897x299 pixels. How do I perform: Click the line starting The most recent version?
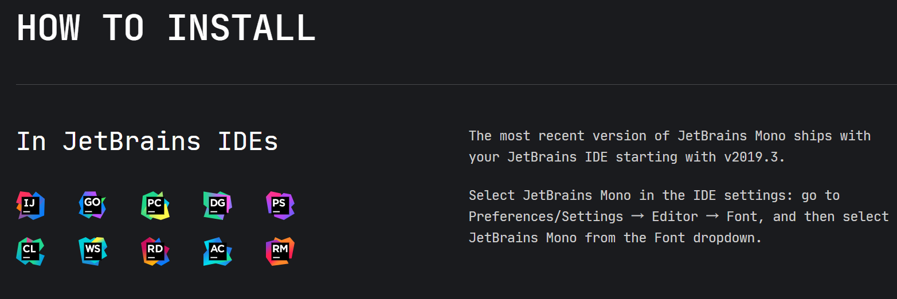[x=670, y=136]
